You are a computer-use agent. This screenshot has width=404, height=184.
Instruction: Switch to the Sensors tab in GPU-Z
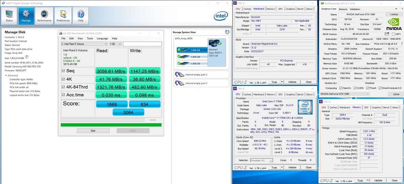click(x=343, y=9)
